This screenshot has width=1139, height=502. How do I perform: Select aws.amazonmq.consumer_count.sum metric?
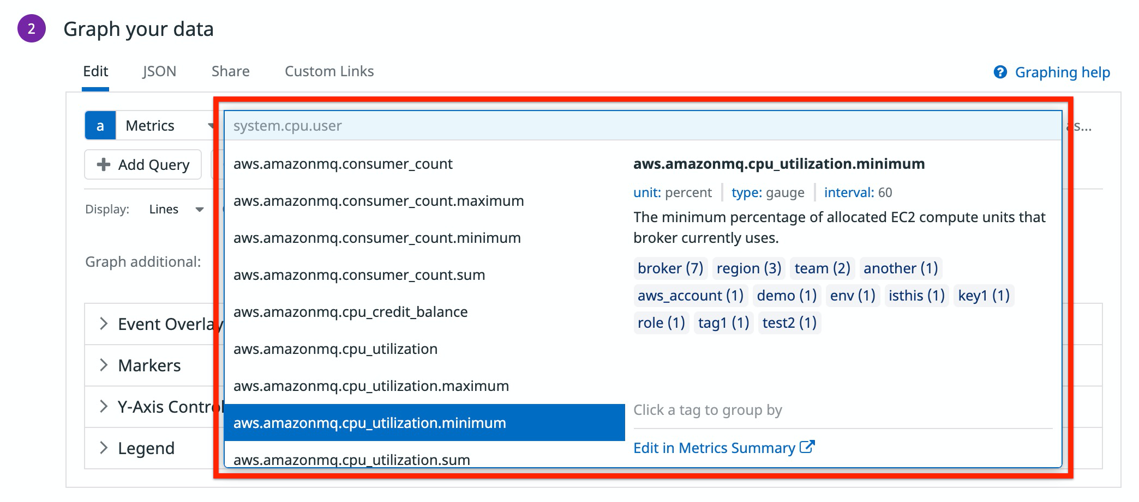(424, 275)
